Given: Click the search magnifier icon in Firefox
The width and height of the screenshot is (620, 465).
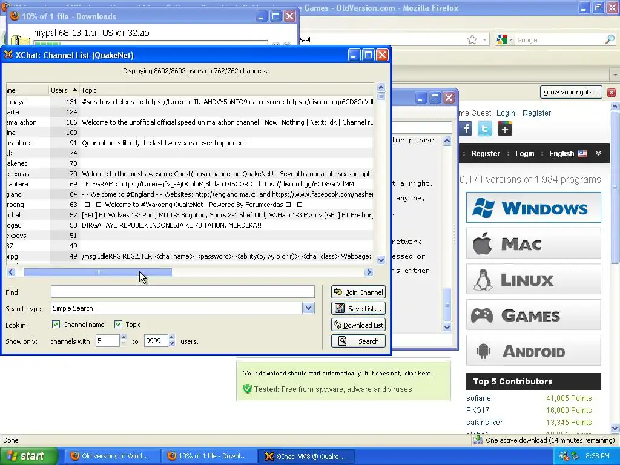Looking at the screenshot, I should tap(610, 39).
